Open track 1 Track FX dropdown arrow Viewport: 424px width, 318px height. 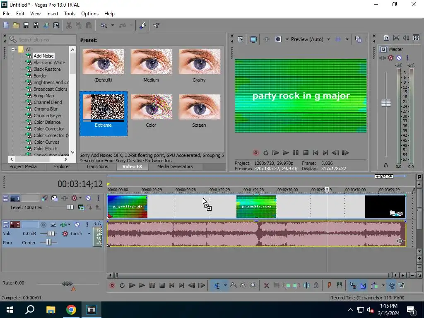pyautogui.click(x=80, y=198)
